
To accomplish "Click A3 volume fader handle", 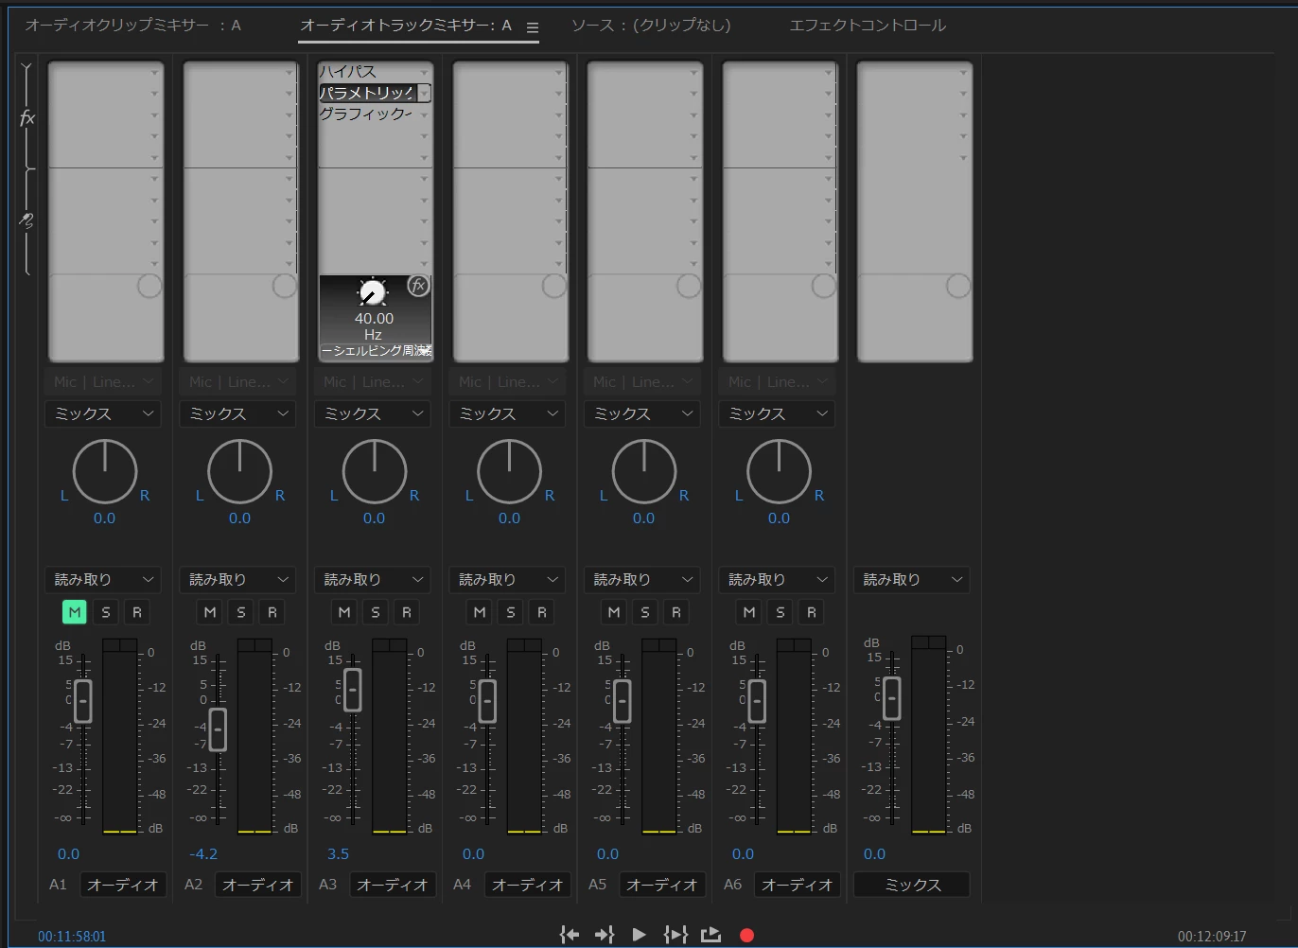I will [x=352, y=690].
